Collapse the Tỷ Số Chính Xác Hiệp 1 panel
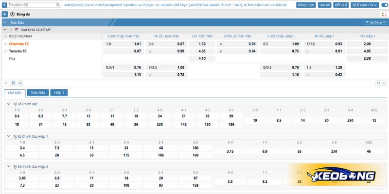 pos(9,136)
